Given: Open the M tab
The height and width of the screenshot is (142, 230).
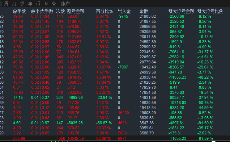Looking at the screenshot, I should tap(46, 4).
